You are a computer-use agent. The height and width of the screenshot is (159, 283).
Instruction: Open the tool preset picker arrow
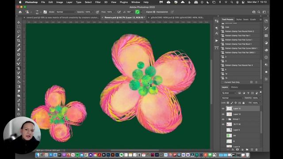[31, 12]
